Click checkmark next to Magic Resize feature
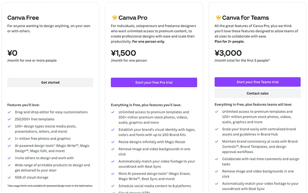This screenshot has height=193, width=308. [113, 142]
